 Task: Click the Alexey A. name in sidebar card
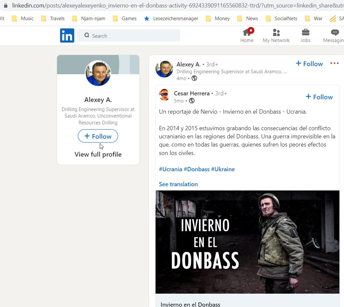[x=98, y=100]
